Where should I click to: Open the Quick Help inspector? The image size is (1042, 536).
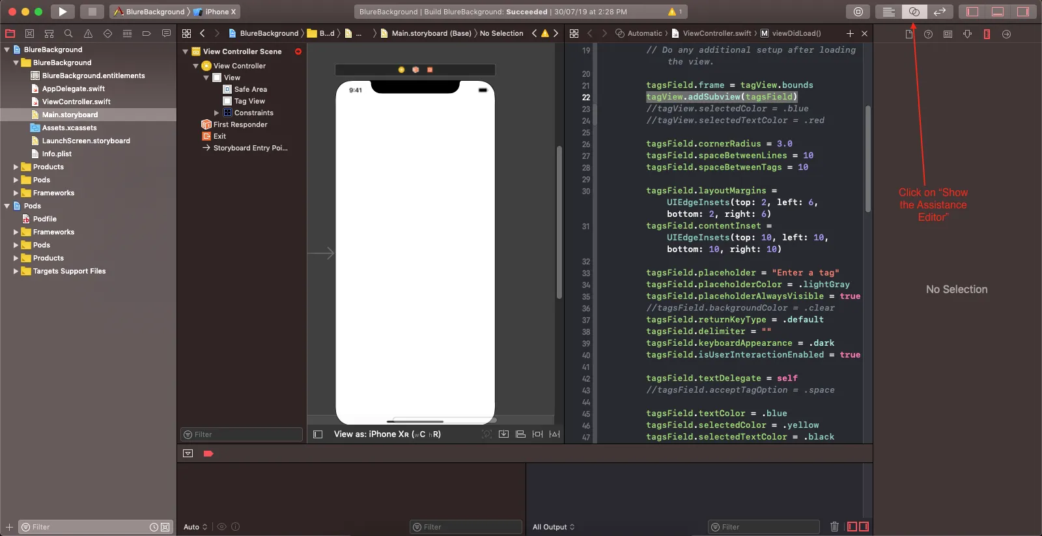pyautogui.click(x=928, y=34)
